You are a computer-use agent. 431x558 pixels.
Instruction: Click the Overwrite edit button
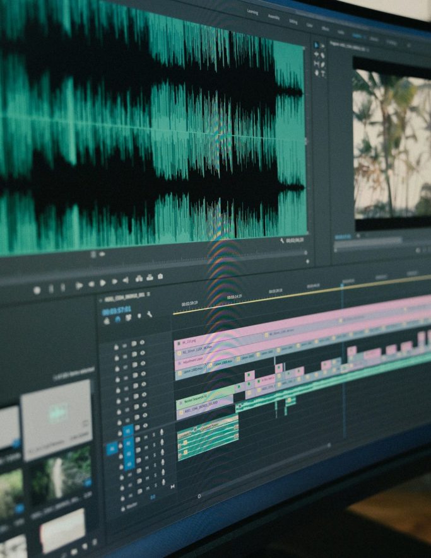click(150, 277)
